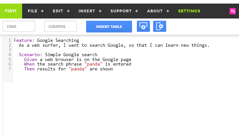
Task: Expand the About menu plus sign
Action: (168, 11)
